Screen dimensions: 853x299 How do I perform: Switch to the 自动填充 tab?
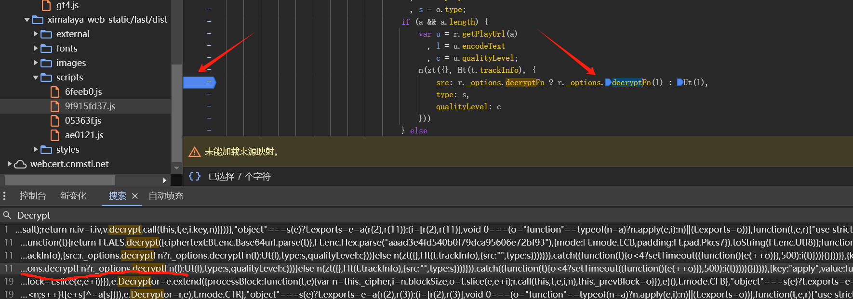pos(166,196)
